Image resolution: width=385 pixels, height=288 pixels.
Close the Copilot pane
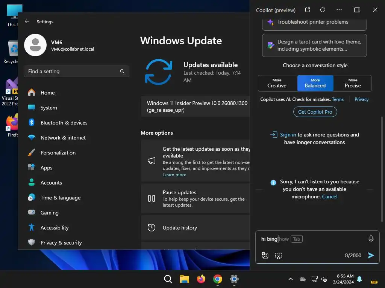(x=375, y=10)
